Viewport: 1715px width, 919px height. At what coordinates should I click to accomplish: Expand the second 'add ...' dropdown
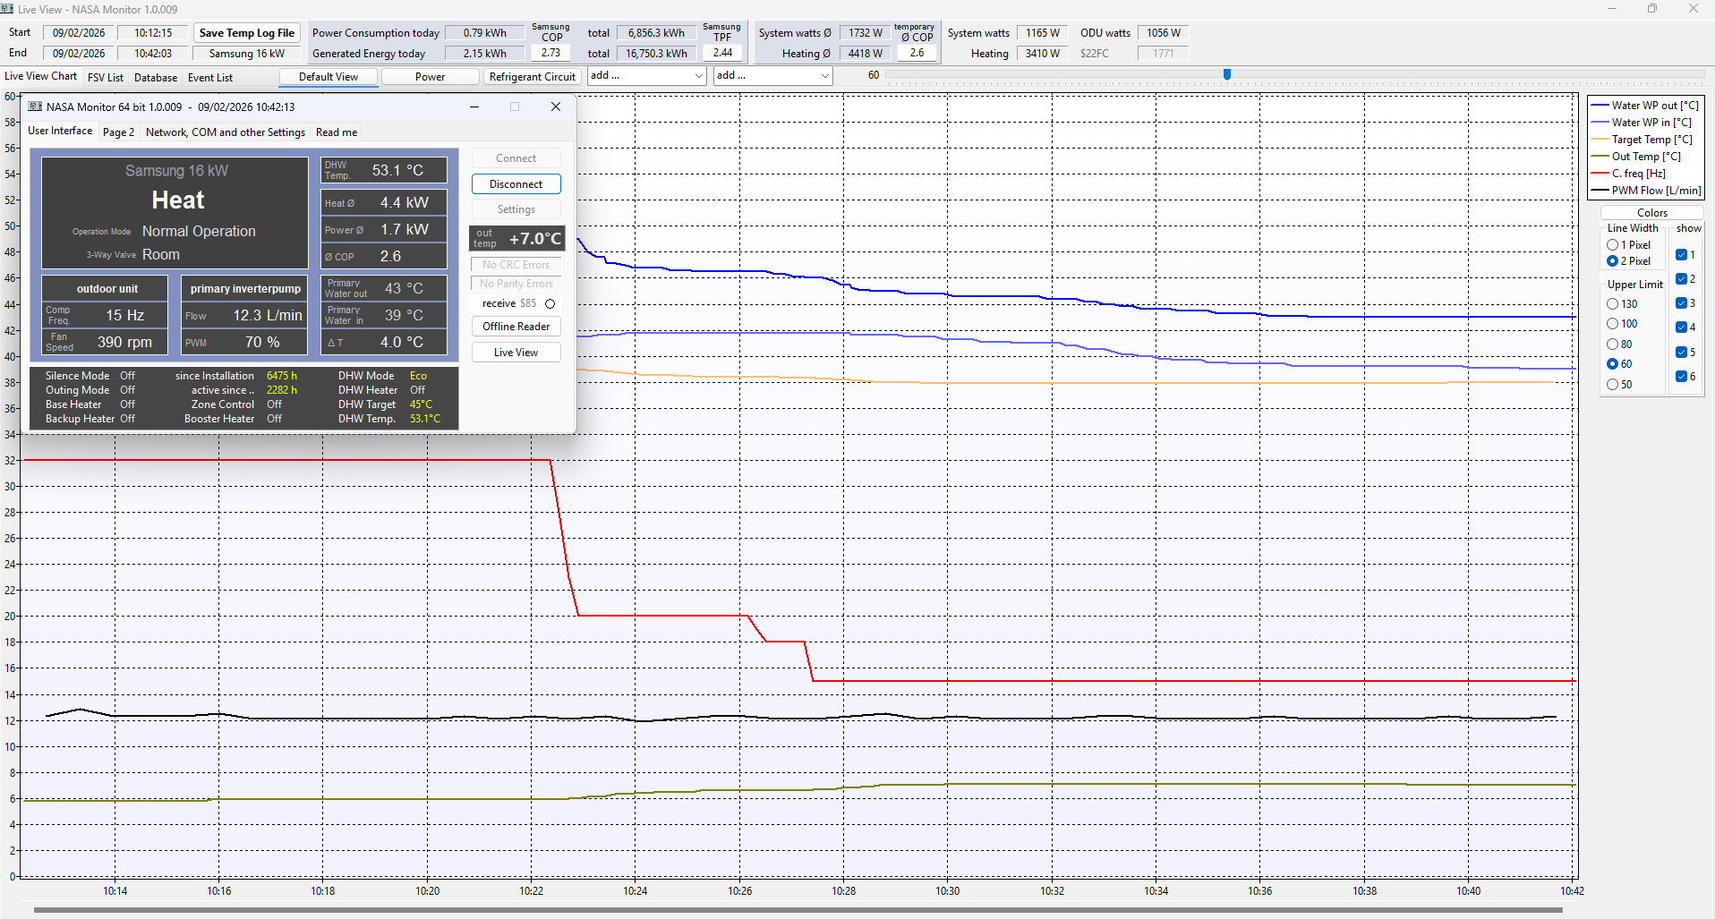[x=773, y=76]
